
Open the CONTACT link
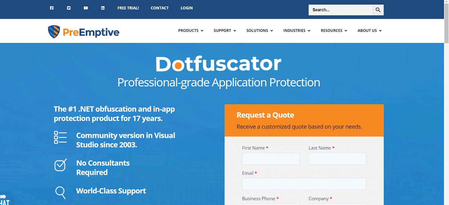coord(160,8)
